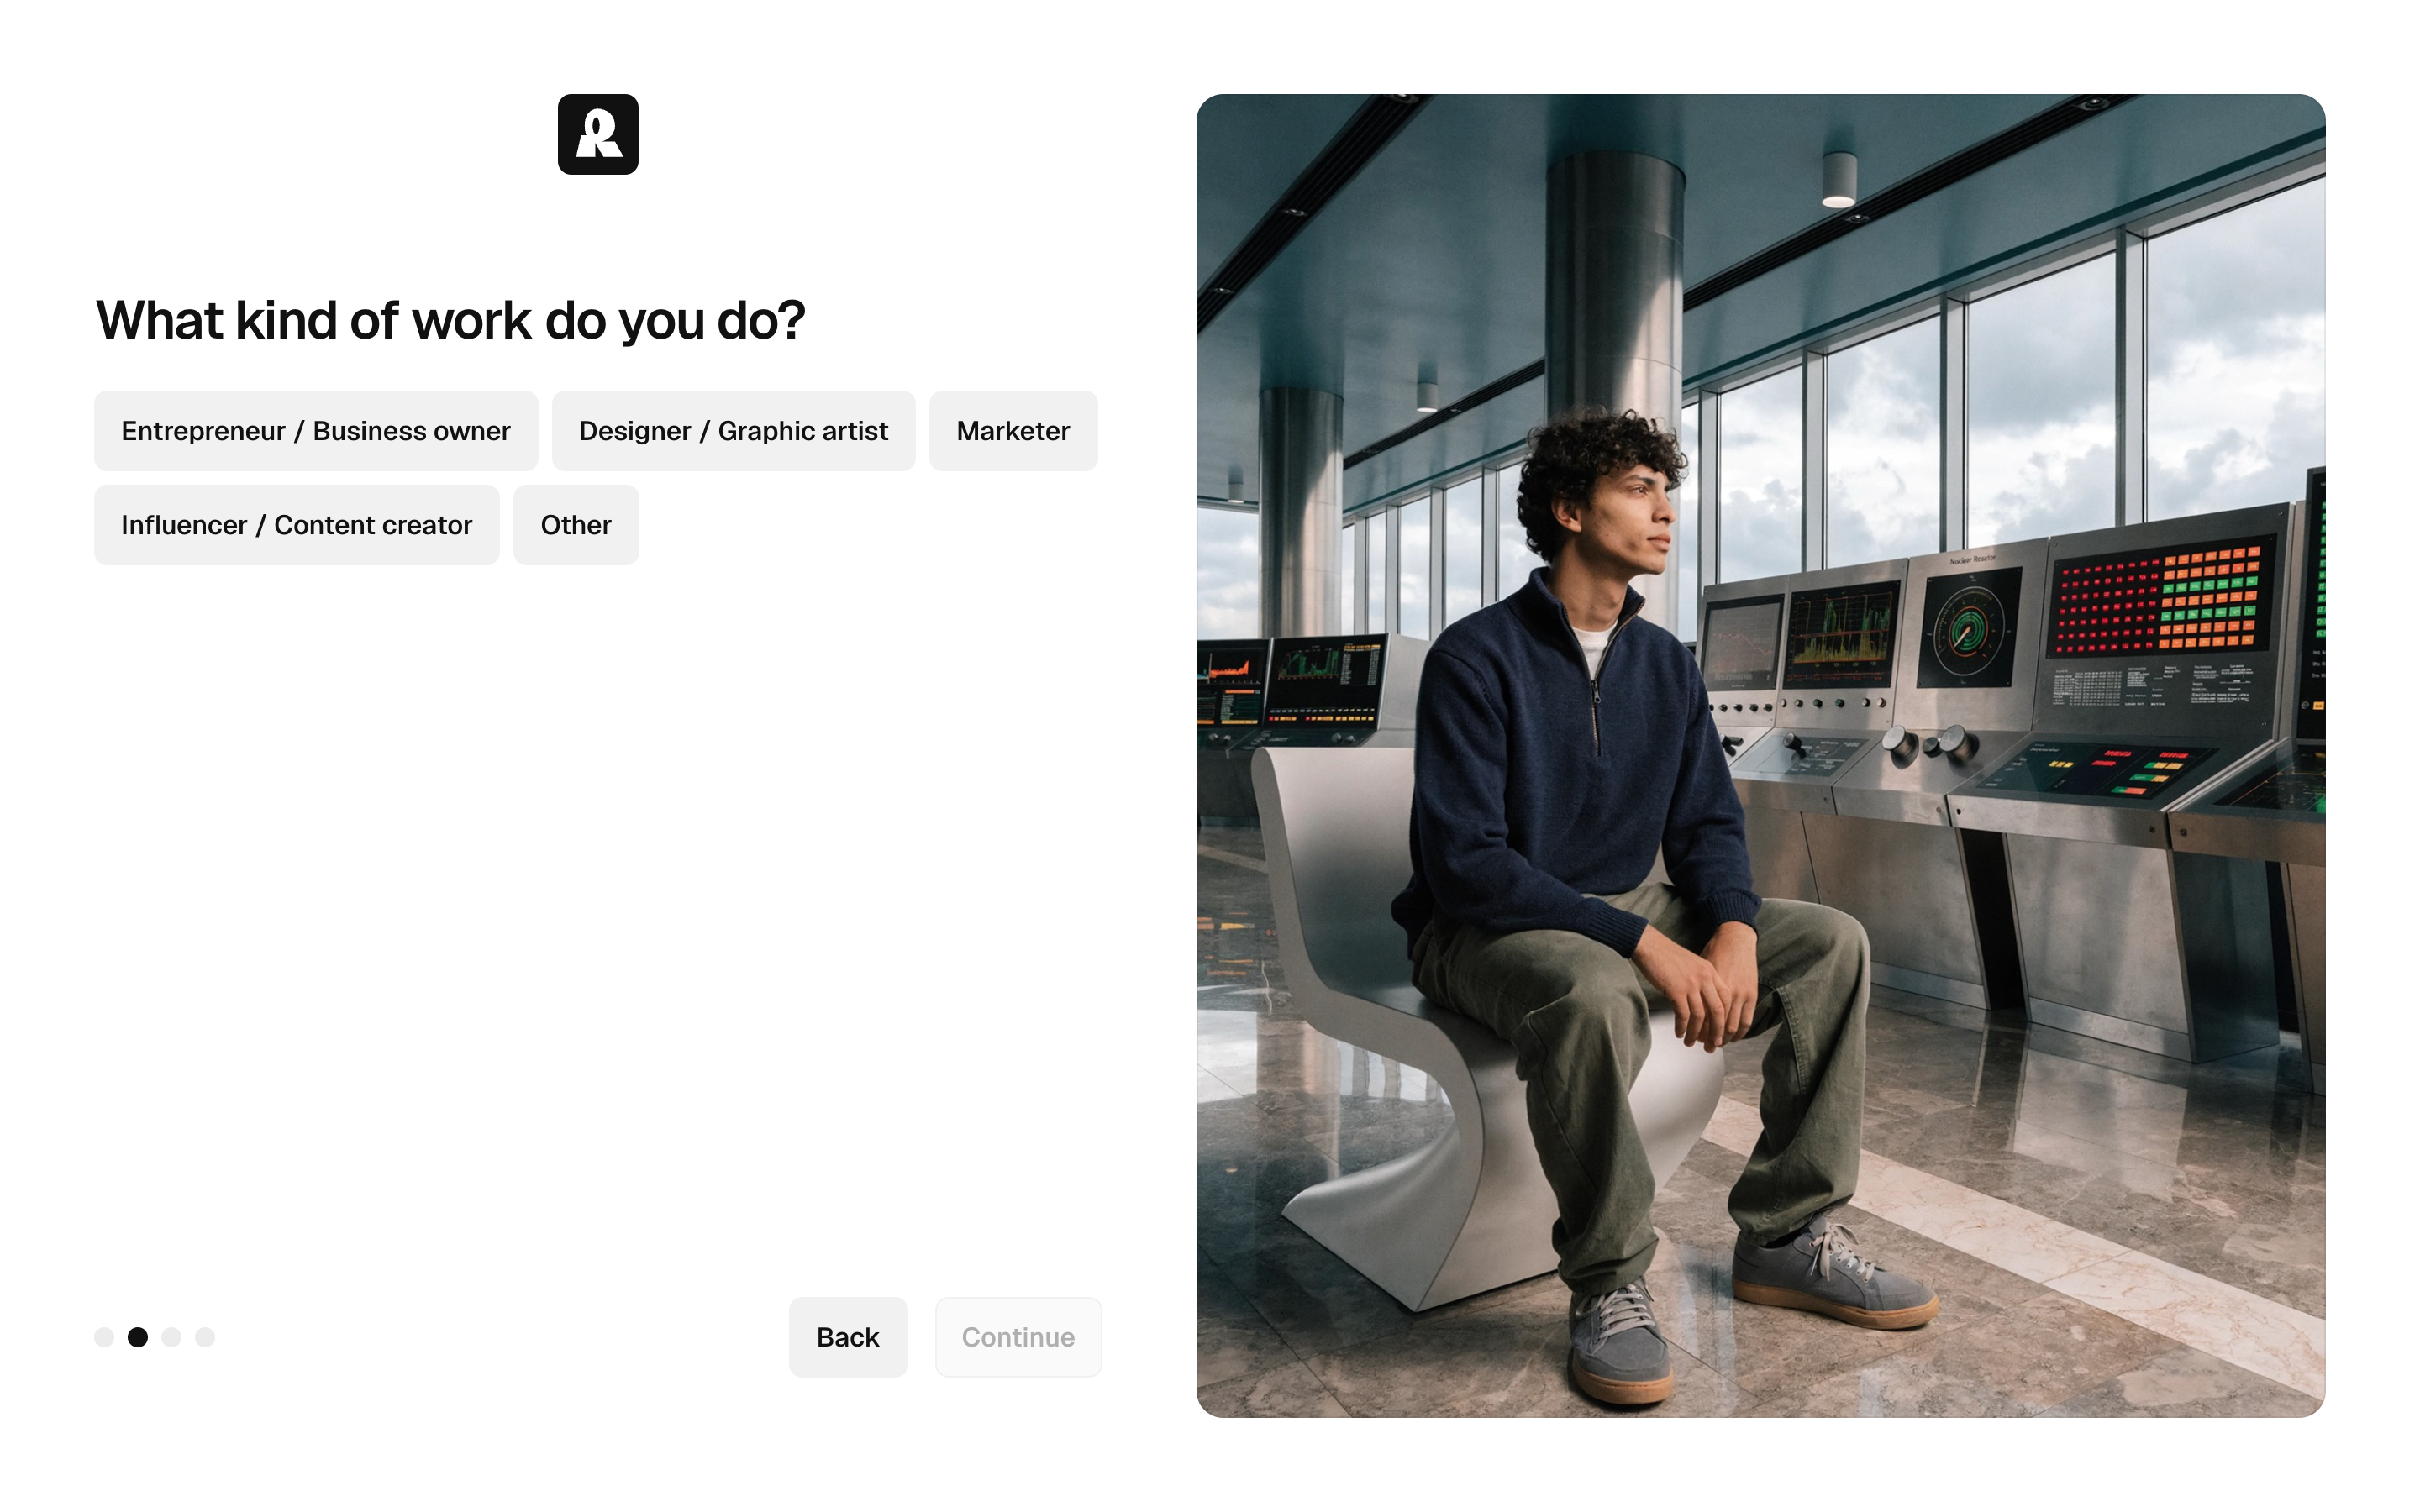Click the active second progress dot
The width and height of the screenshot is (2420, 1512).
coord(138,1337)
